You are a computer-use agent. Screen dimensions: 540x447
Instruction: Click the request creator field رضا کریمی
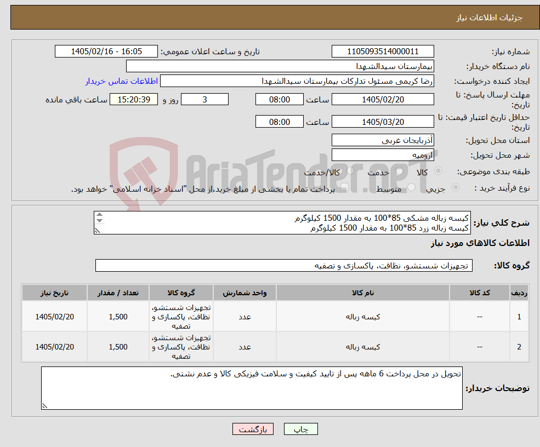point(297,81)
